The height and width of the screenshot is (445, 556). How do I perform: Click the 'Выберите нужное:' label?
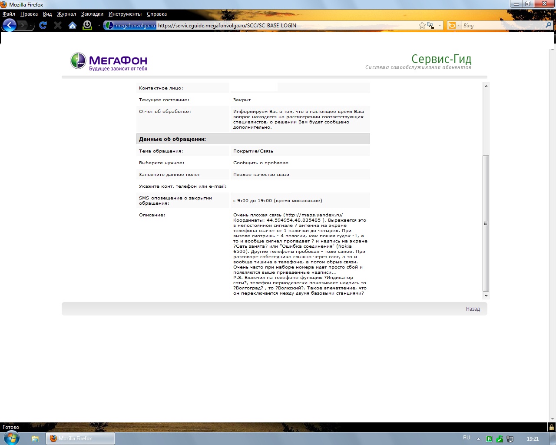pos(162,163)
